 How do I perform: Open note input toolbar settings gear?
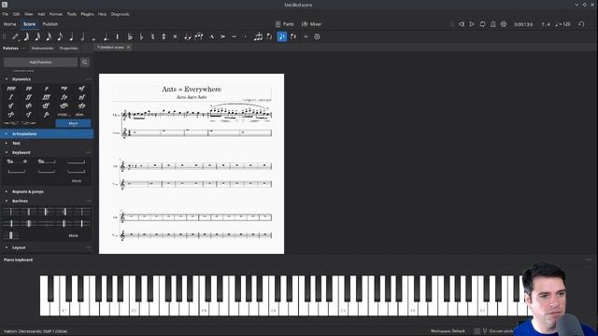pos(317,37)
